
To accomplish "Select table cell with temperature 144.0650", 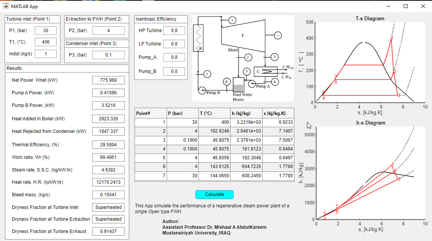I will (x=214, y=176).
